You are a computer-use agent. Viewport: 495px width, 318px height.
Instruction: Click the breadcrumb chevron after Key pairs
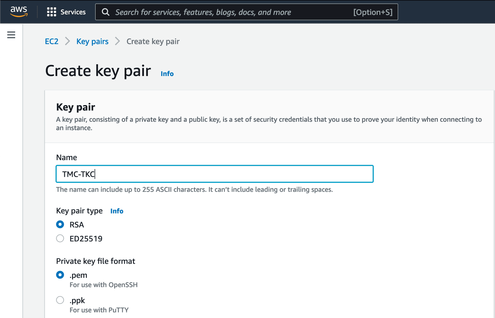(x=118, y=41)
